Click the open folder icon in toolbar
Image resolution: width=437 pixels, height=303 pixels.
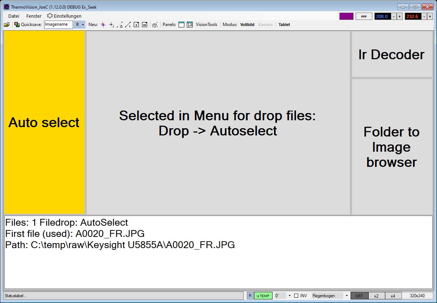pyautogui.click(x=7, y=25)
